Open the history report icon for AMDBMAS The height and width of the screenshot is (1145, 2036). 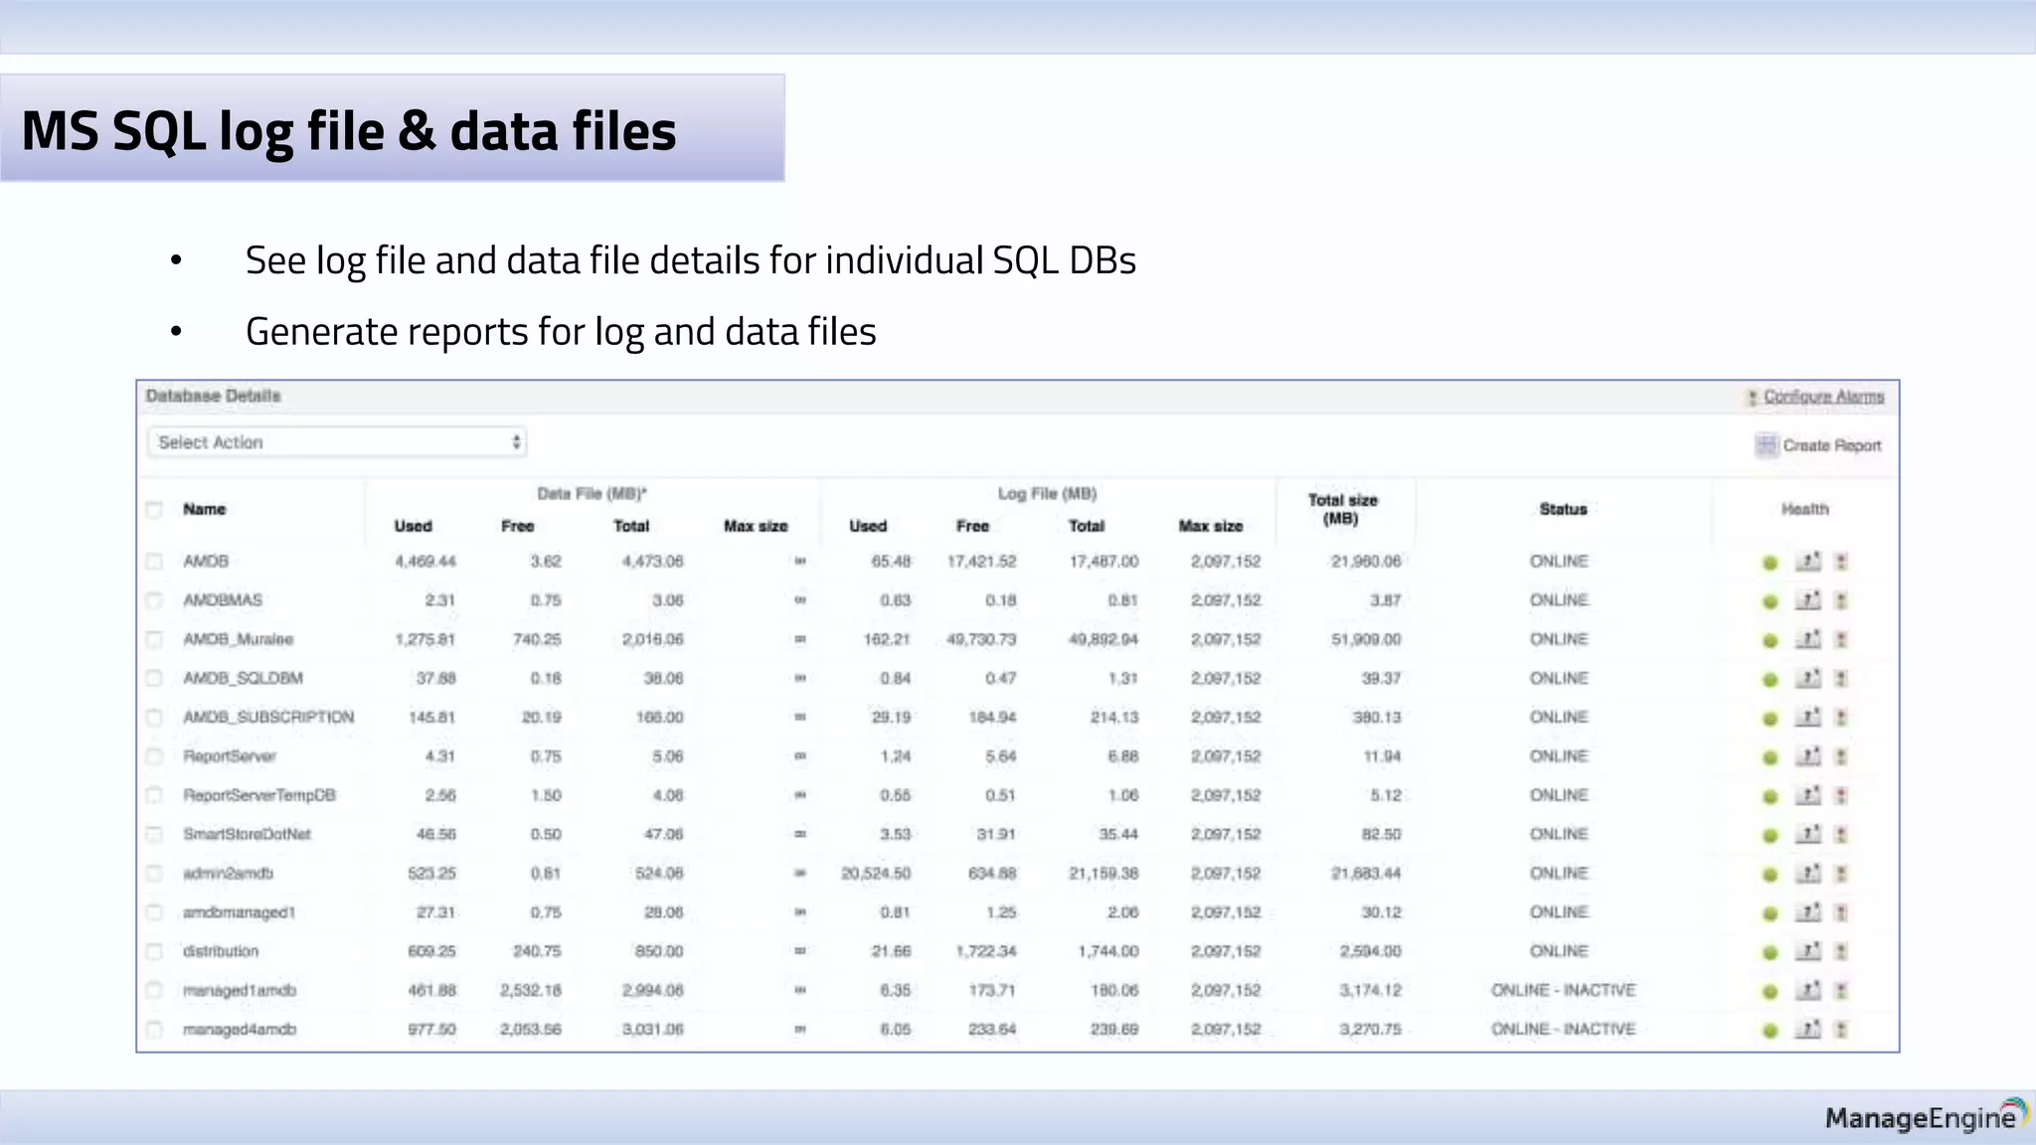pyautogui.click(x=1808, y=600)
